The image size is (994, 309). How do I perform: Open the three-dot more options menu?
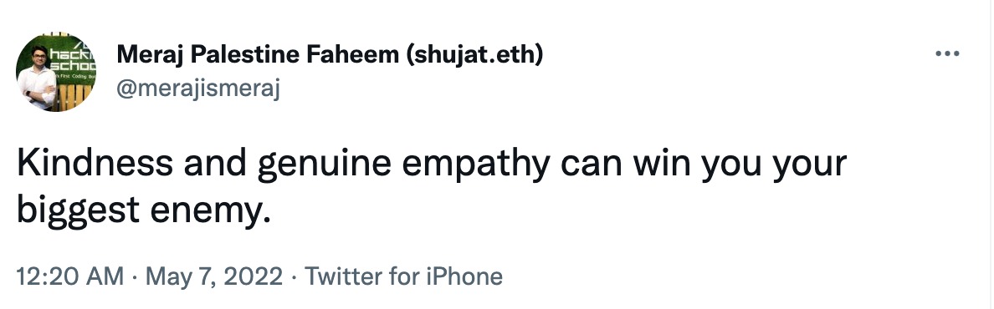[x=947, y=53]
